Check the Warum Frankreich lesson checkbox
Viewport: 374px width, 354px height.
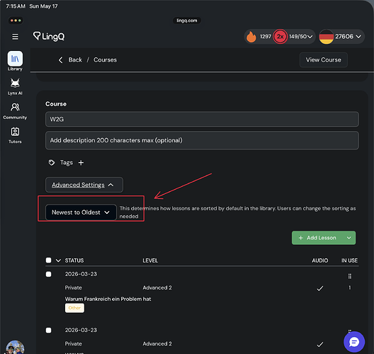(48, 274)
